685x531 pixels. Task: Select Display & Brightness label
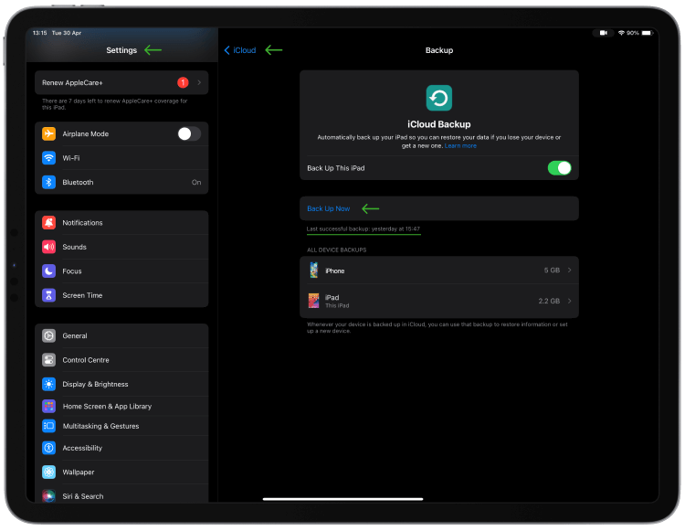[95, 384]
